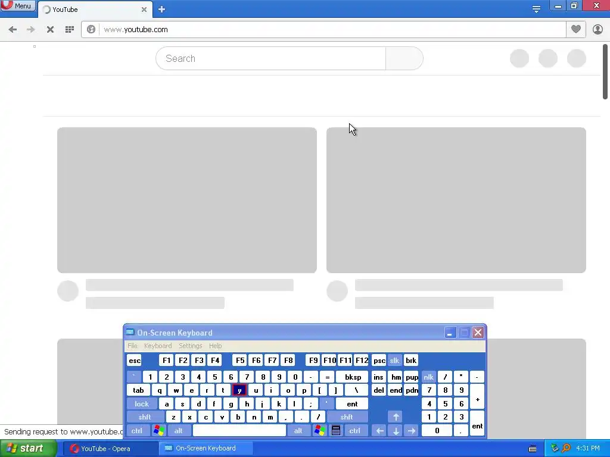Click the pup page up key

tap(412, 377)
